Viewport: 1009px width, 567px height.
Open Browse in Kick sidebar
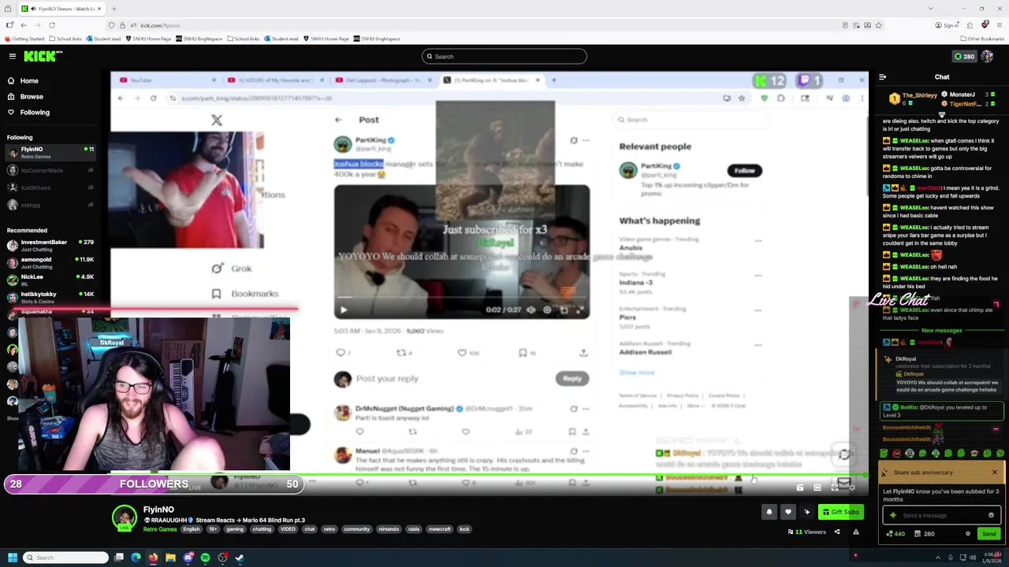pyautogui.click(x=32, y=96)
